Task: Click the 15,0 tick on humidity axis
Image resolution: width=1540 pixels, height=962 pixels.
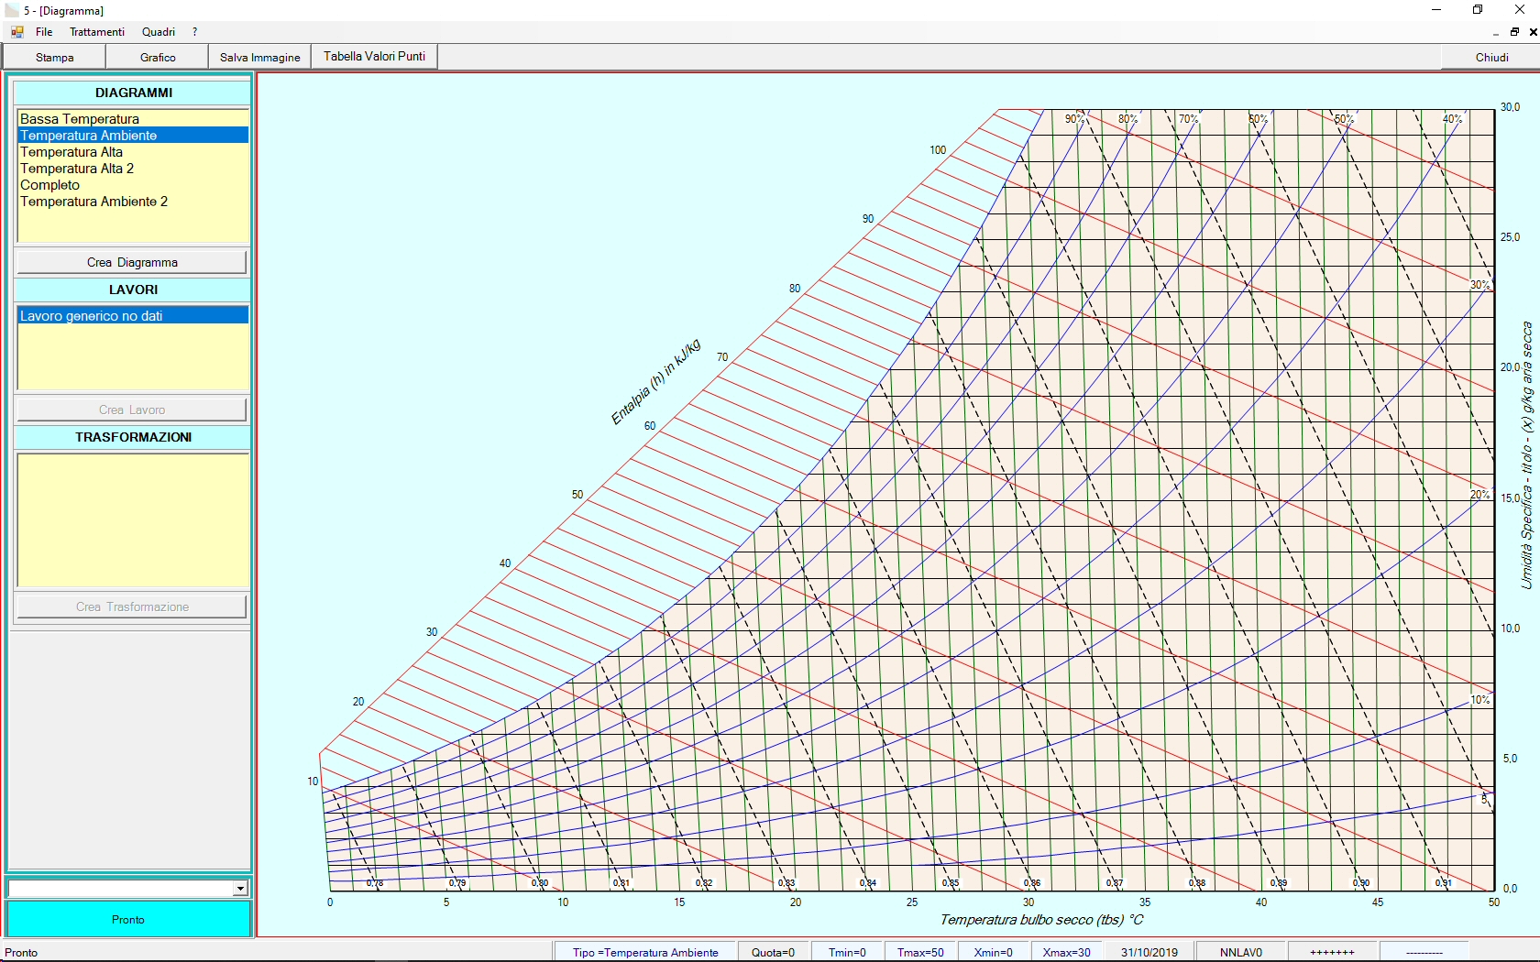Action: [x=1511, y=498]
